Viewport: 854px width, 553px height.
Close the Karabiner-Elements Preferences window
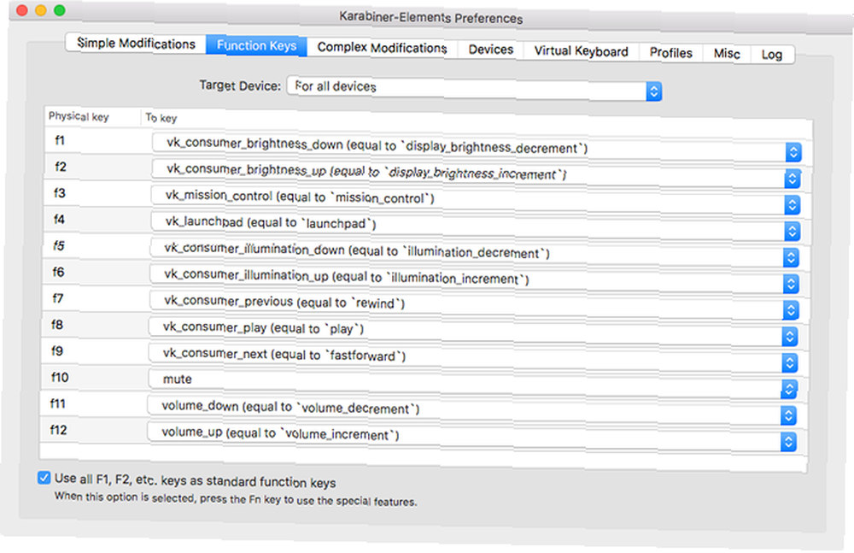22,9
